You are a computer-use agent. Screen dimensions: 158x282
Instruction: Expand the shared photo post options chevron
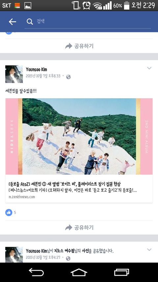149,250
